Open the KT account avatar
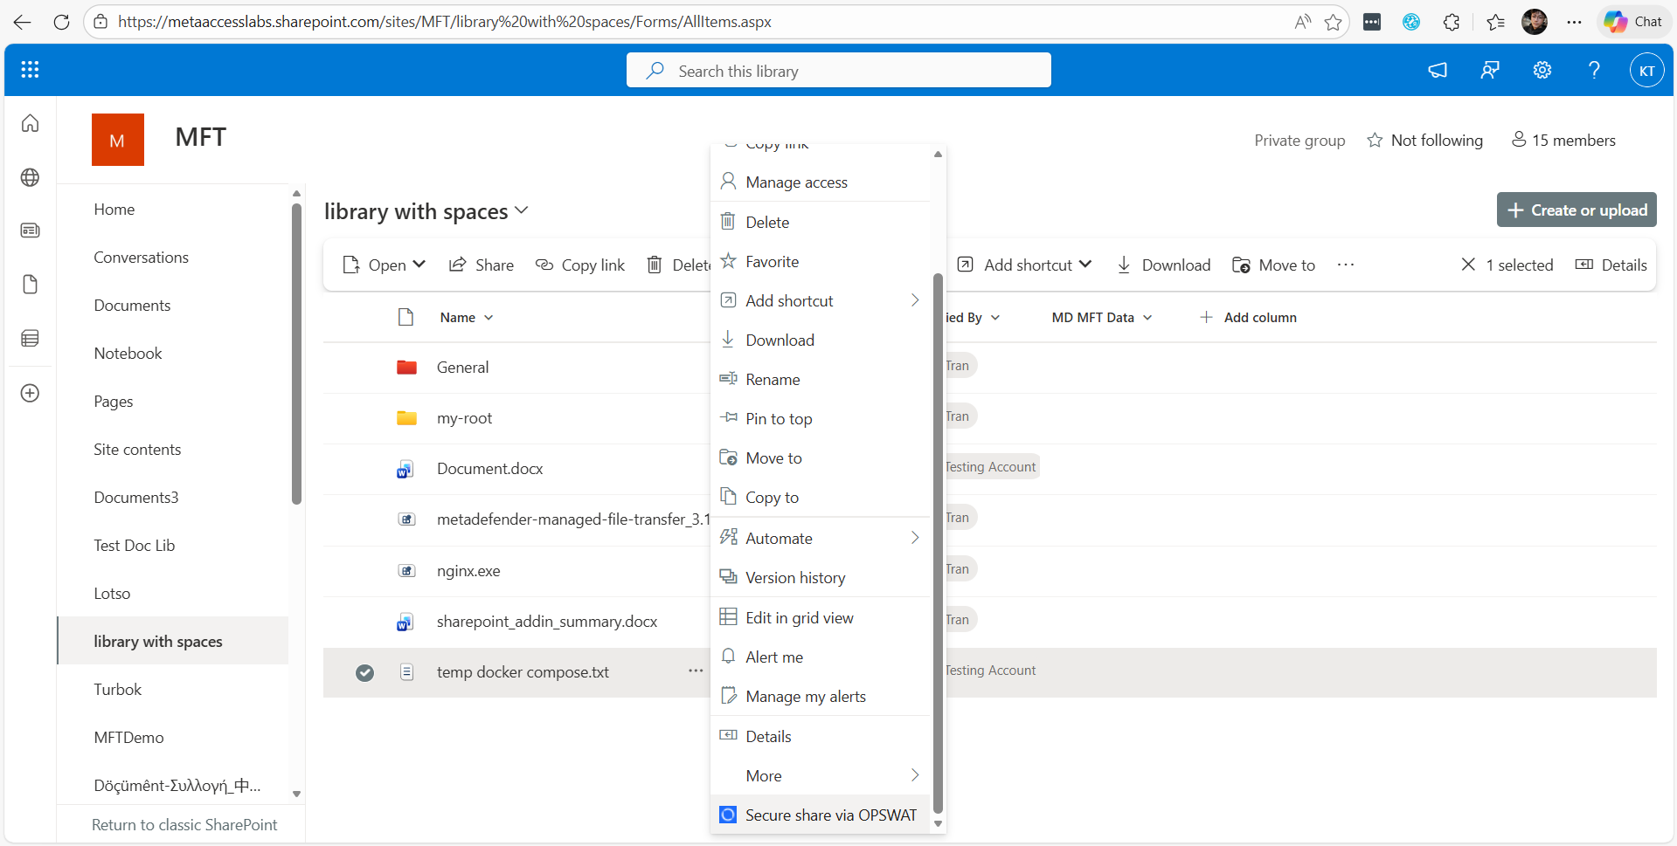The image size is (1677, 846). [x=1647, y=70]
